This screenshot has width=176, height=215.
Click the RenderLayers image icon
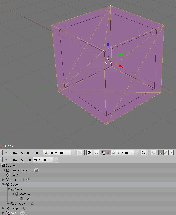pos(8,170)
